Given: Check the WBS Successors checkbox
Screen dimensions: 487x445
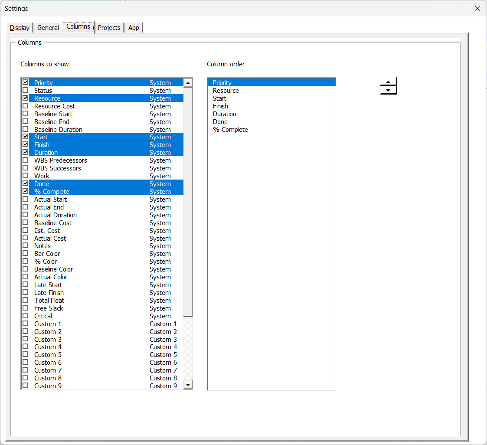Looking at the screenshot, I should tap(26, 168).
